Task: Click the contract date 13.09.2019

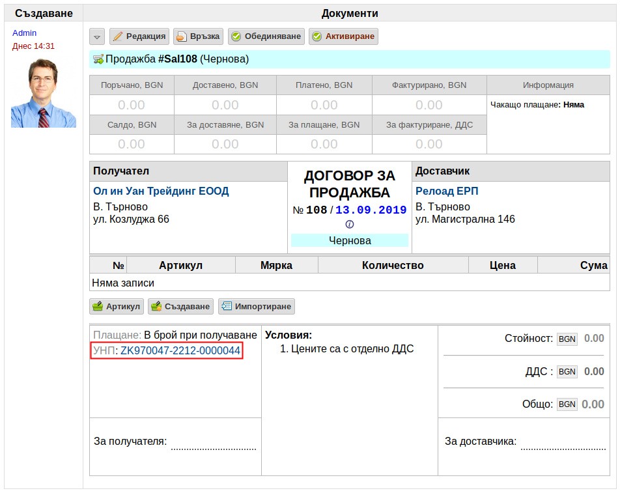Action: [x=371, y=210]
